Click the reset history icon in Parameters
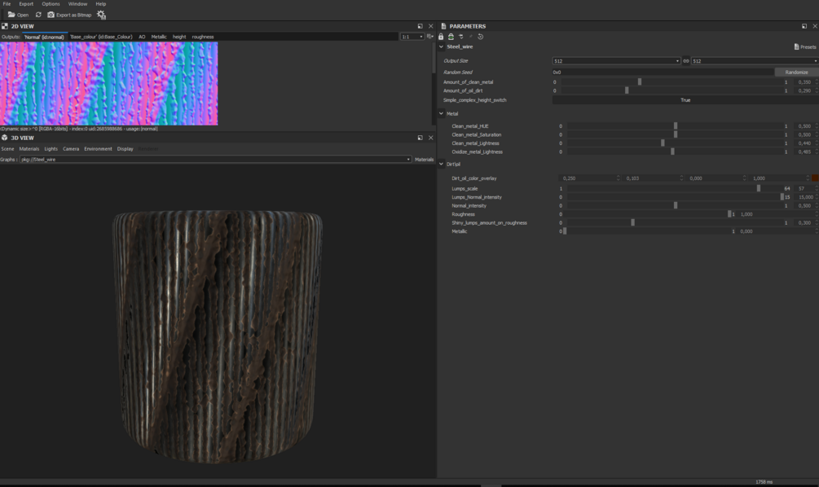The width and height of the screenshot is (819, 487). click(x=480, y=37)
